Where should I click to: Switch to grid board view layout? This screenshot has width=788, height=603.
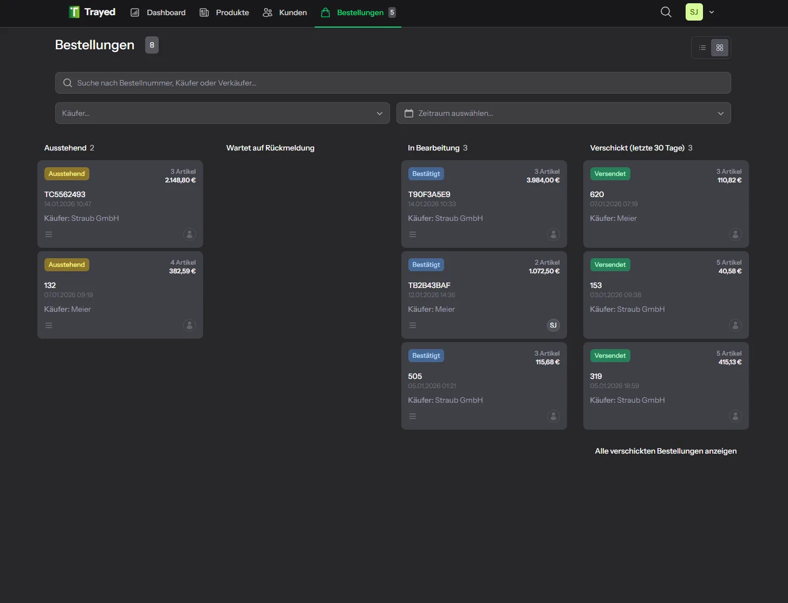tap(720, 48)
